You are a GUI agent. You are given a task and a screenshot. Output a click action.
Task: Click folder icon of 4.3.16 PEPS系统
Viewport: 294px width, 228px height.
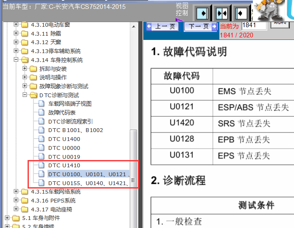25,200
